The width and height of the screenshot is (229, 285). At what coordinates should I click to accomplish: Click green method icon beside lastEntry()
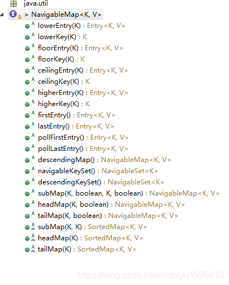pos(27,127)
